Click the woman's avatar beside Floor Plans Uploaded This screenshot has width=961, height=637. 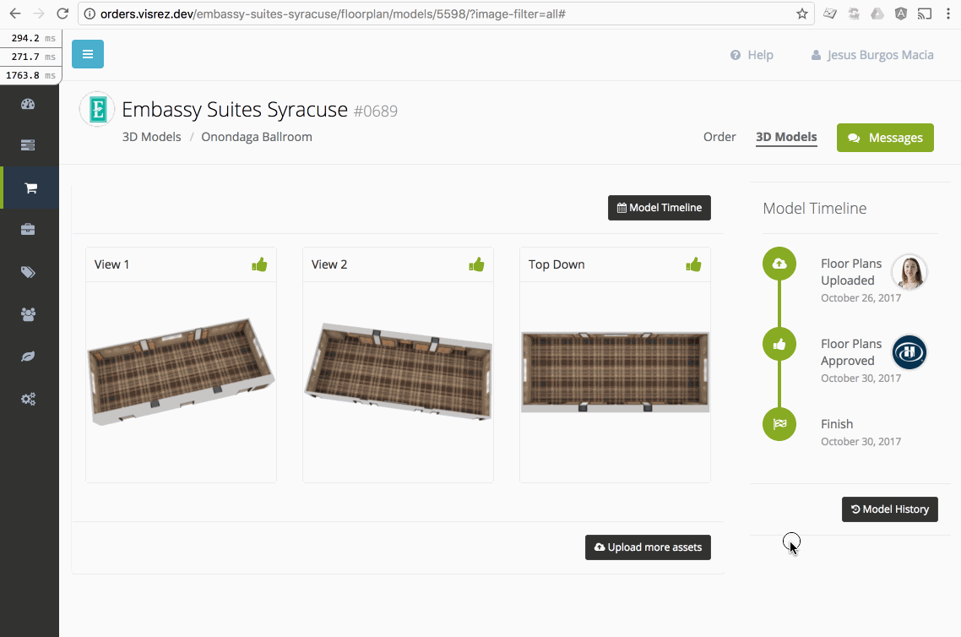pyautogui.click(x=909, y=272)
